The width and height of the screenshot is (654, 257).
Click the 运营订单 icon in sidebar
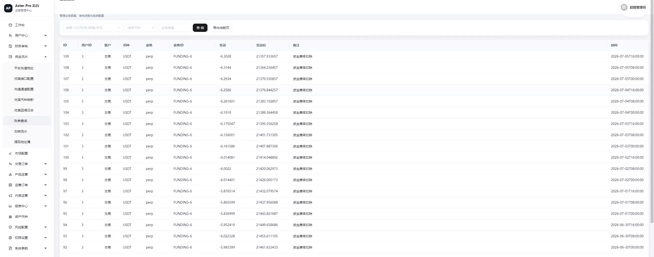[x=10, y=185]
